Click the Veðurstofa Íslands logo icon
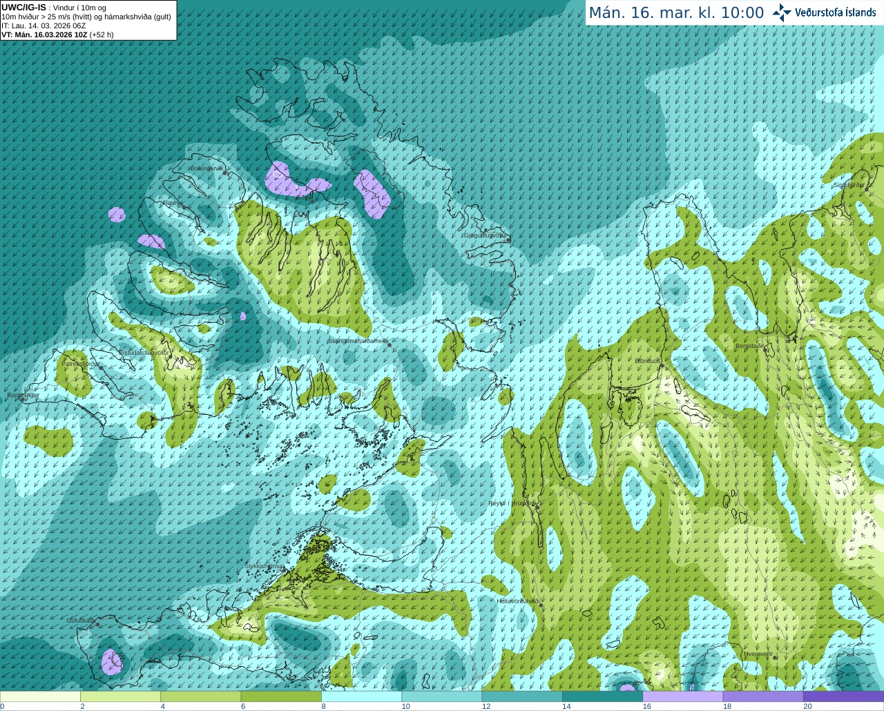 click(782, 12)
